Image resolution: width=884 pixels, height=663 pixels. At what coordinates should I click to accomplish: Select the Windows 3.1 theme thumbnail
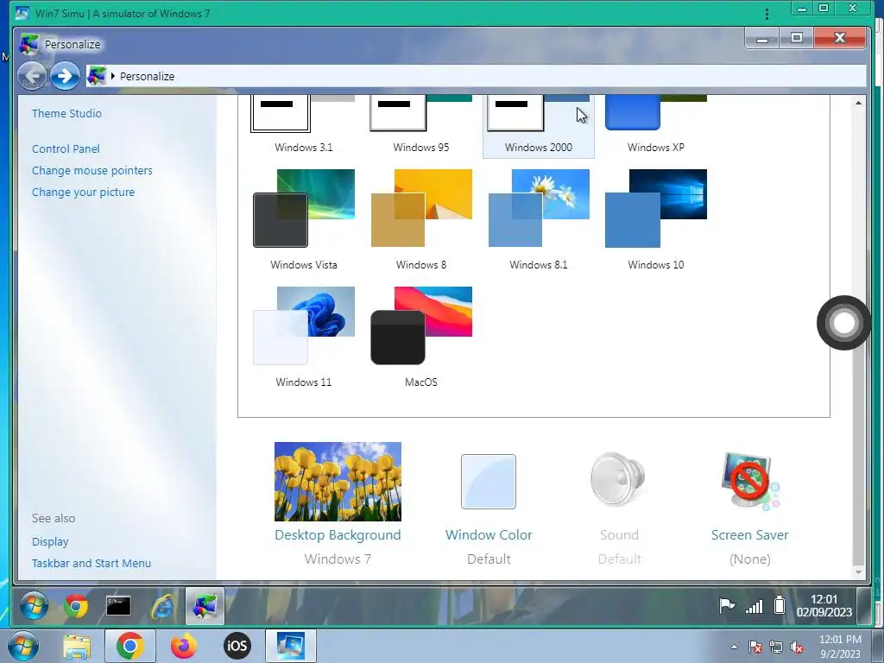pos(303,113)
